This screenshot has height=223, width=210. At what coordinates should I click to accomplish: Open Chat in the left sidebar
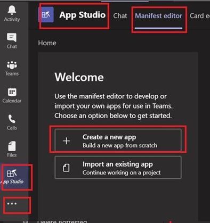tap(12, 40)
